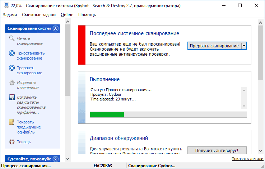Click the gear icon for Исправить отмеченное

12,83
